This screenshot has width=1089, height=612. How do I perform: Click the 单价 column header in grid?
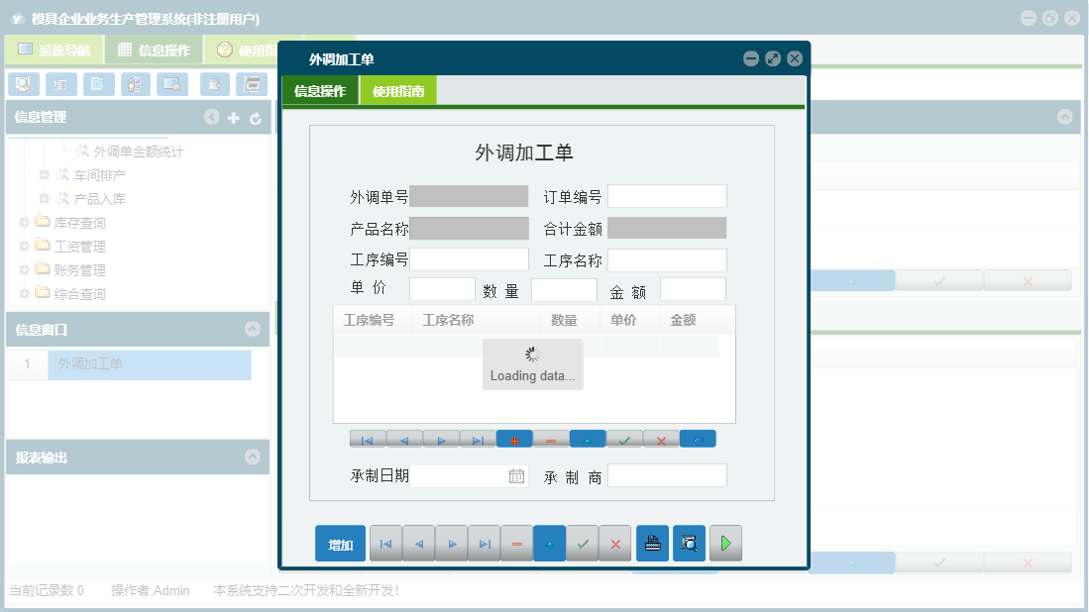point(629,320)
